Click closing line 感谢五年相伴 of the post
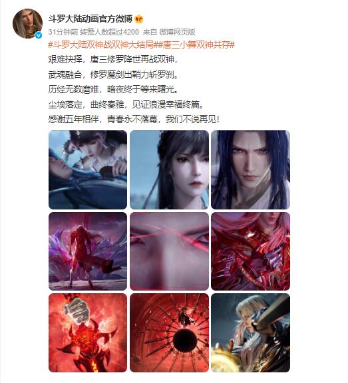The image size is (348, 383). (x=134, y=119)
